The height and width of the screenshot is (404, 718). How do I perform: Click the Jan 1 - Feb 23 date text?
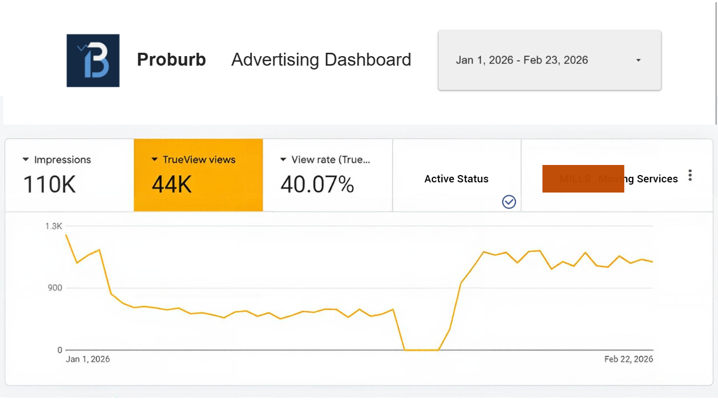(522, 61)
